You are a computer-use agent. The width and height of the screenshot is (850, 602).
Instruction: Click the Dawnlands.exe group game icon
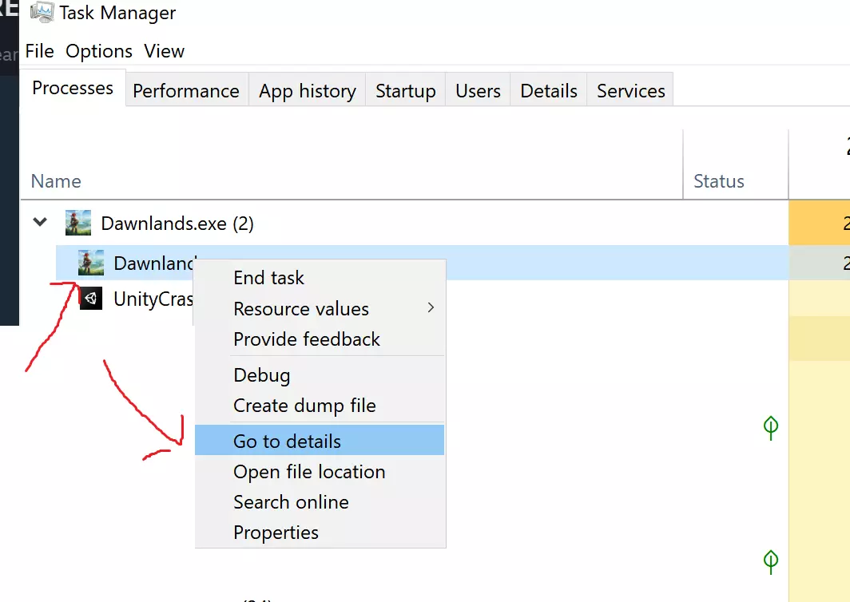77,223
